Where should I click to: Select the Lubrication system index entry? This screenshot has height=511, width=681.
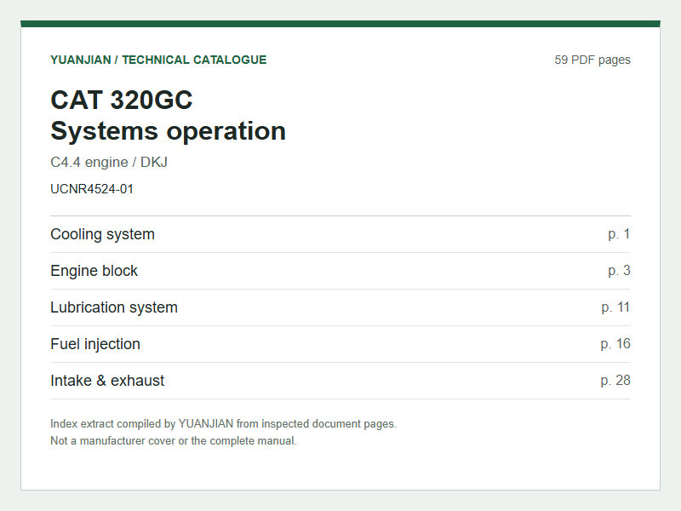point(340,307)
